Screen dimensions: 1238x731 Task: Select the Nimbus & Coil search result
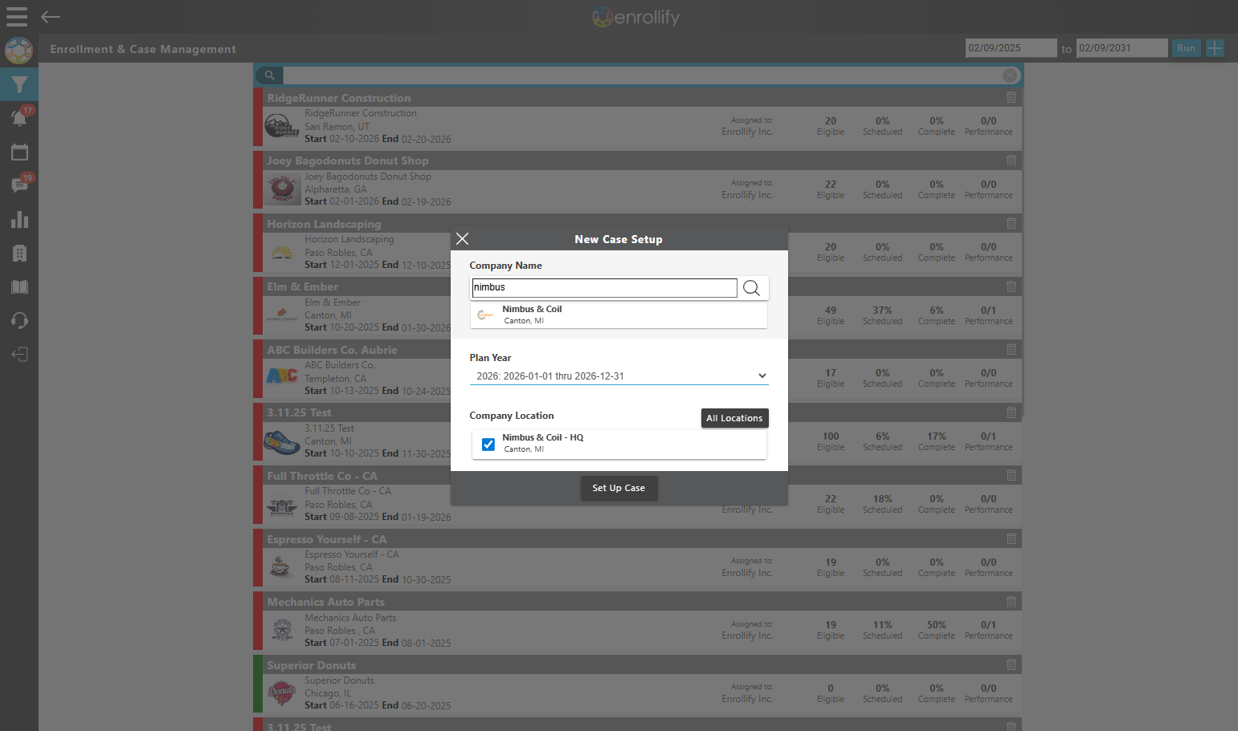tap(619, 315)
